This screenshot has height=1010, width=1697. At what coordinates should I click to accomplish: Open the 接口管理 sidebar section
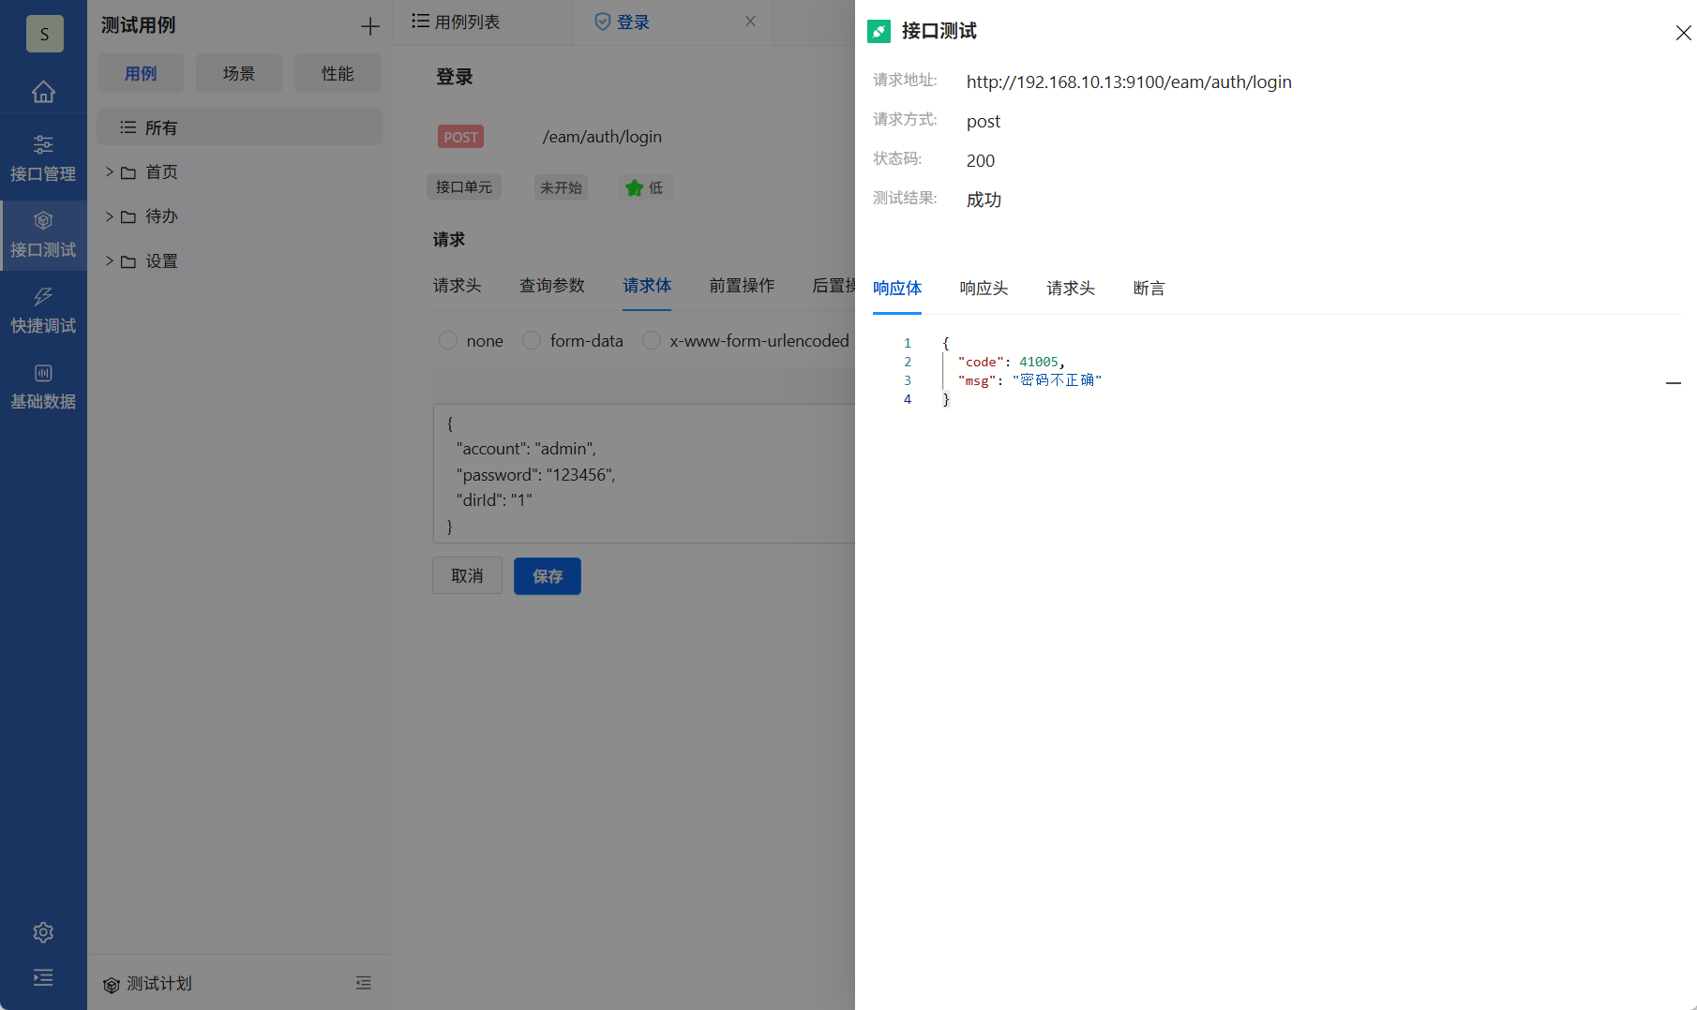[x=43, y=156]
